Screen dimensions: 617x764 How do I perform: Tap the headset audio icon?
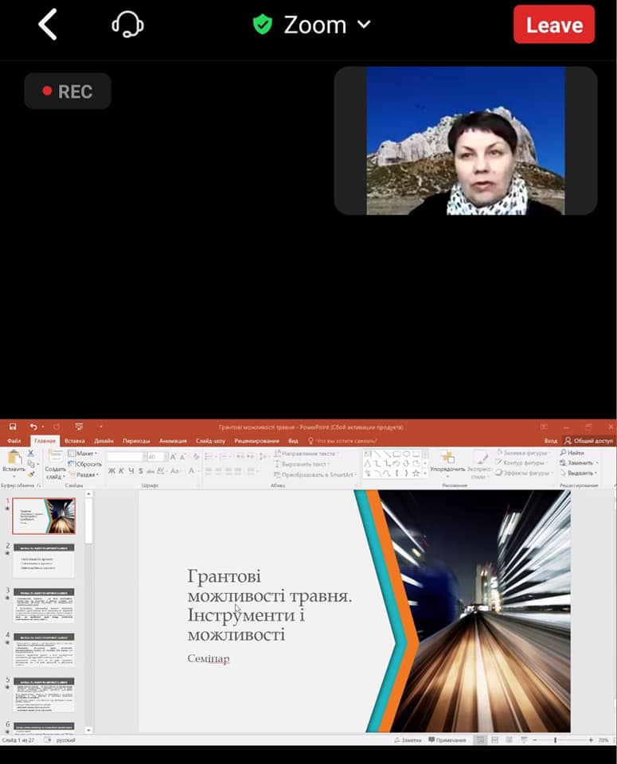[x=127, y=25]
